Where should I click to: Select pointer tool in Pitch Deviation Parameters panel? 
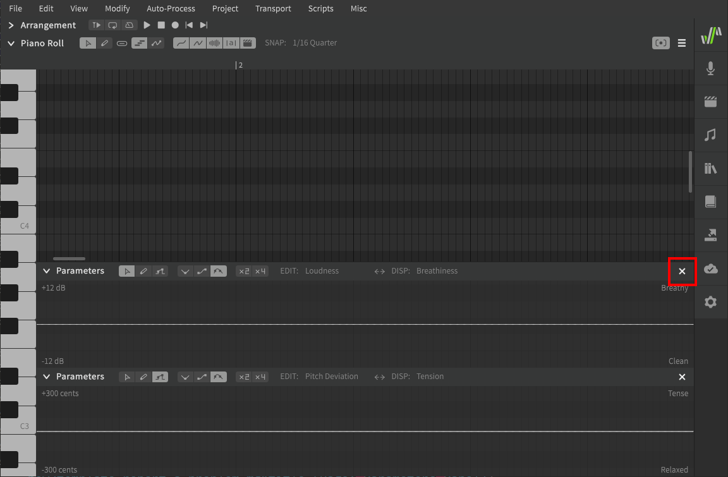click(127, 377)
